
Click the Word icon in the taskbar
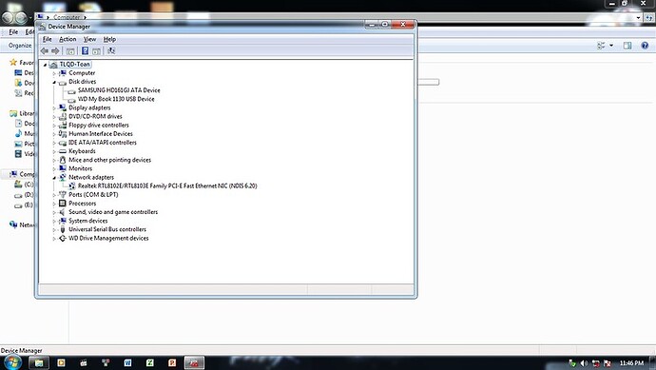point(127,362)
